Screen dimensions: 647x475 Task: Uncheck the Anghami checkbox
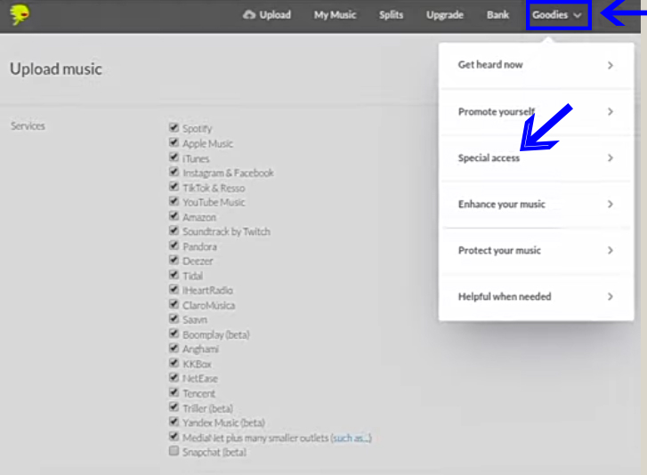(174, 348)
